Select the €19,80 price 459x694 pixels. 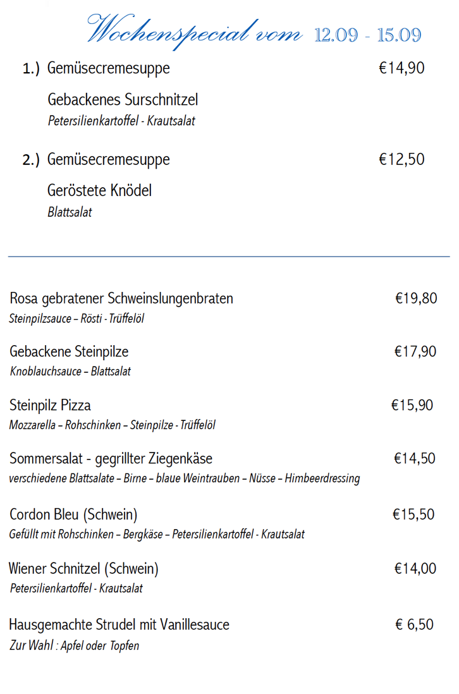point(416,298)
